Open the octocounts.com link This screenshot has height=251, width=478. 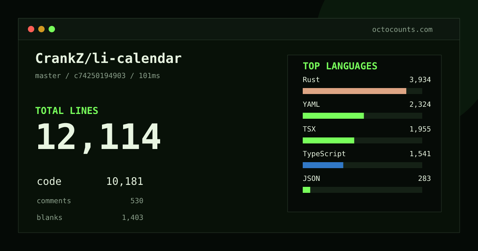pos(402,29)
